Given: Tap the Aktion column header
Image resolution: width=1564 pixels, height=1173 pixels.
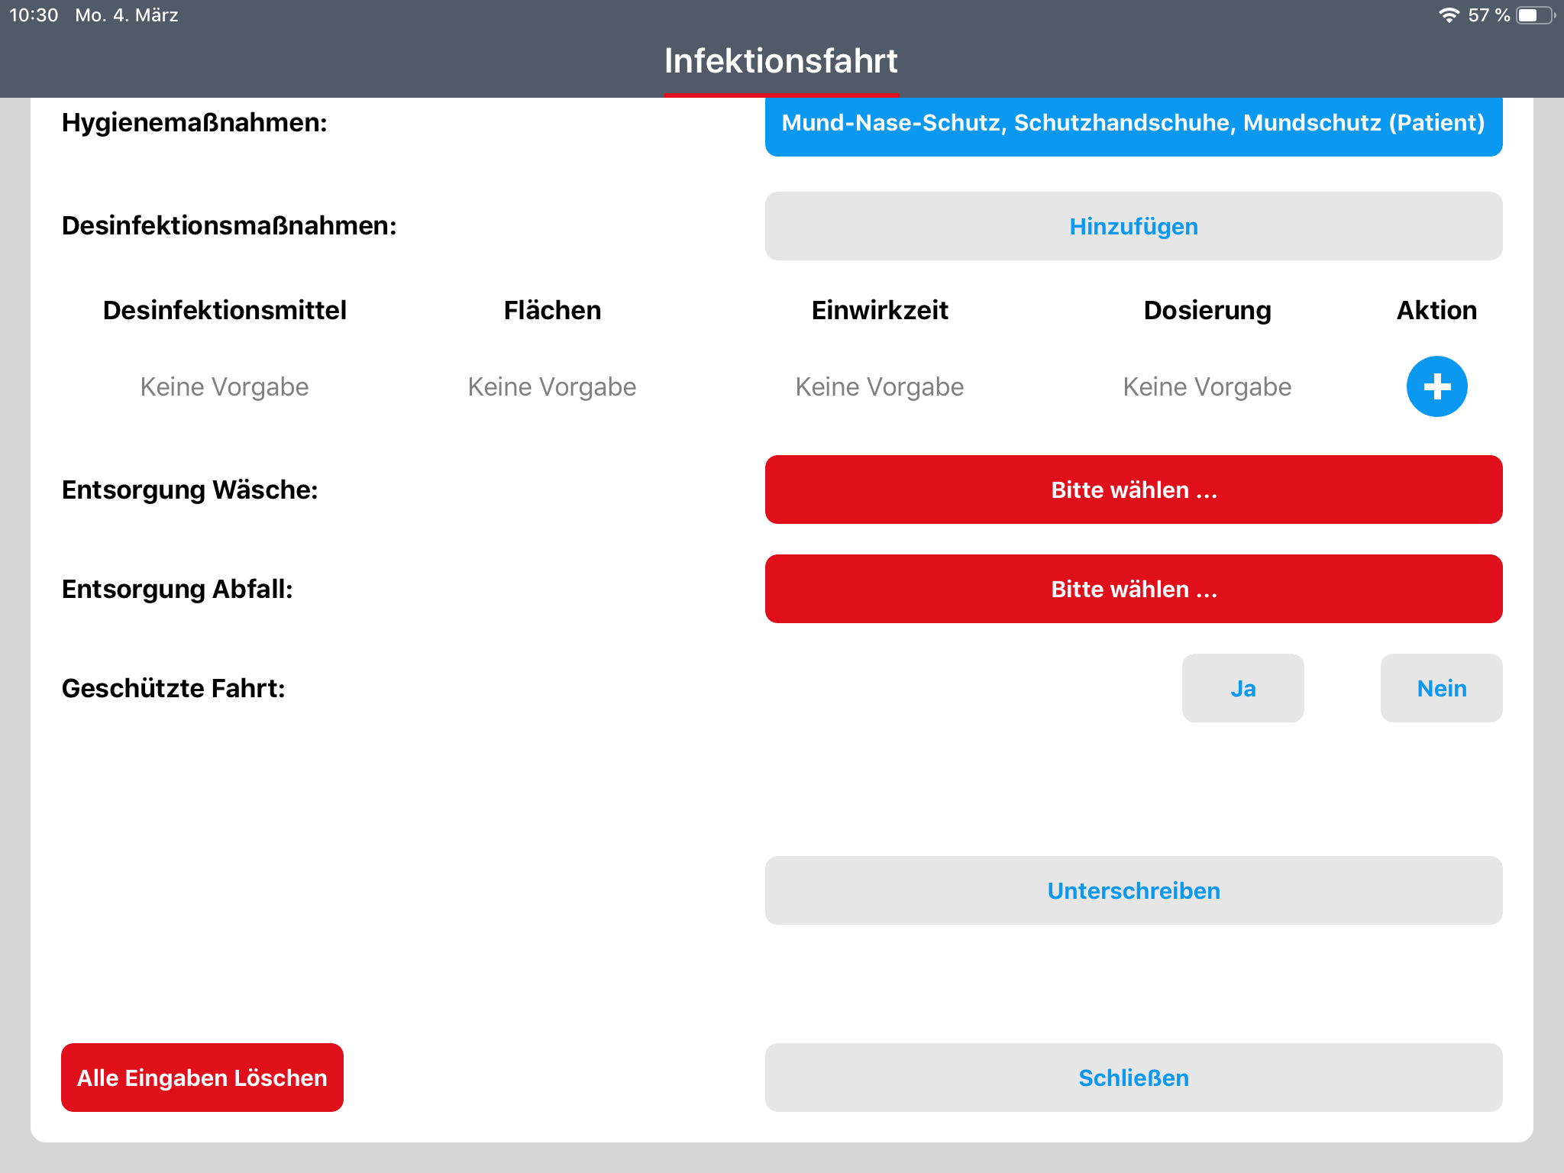Looking at the screenshot, I should click(x=1436, y=310).
